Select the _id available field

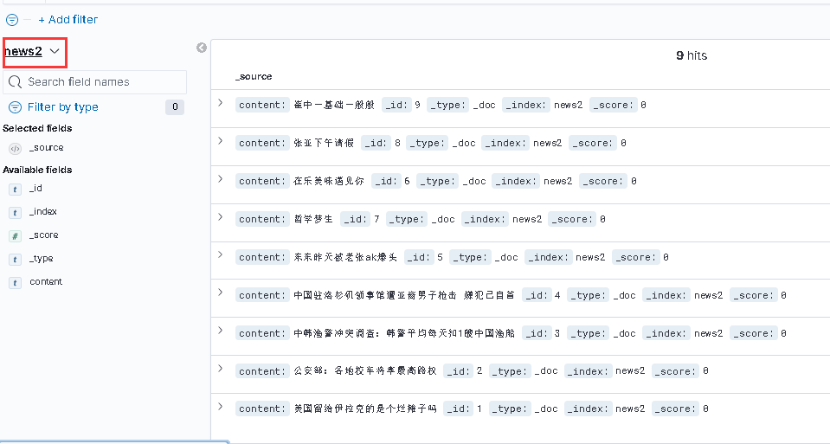(35, 188)
